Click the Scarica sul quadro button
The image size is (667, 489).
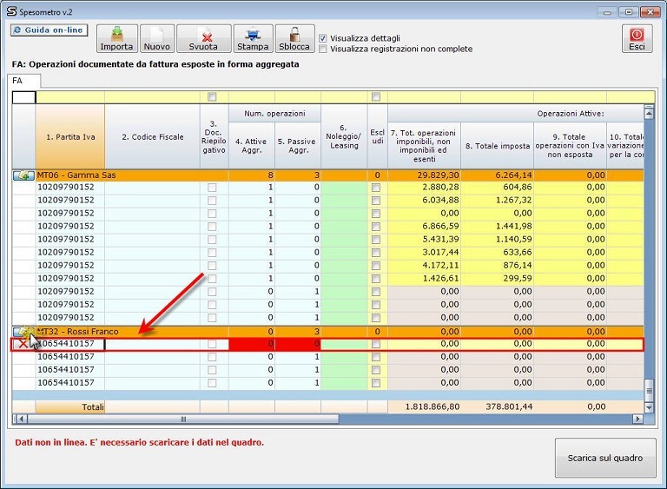tap(605, 458)
